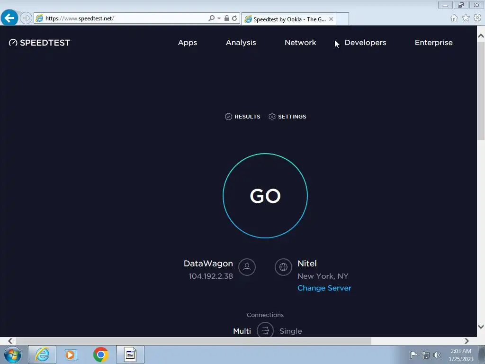Open the browser Tools gear icon
485x364 pixels.
pyautogui.click(x=477, y=18)
